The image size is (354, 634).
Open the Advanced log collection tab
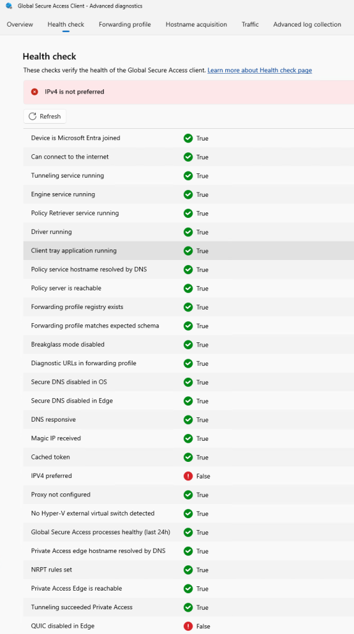pyautogui.click(x=307, y=24)
